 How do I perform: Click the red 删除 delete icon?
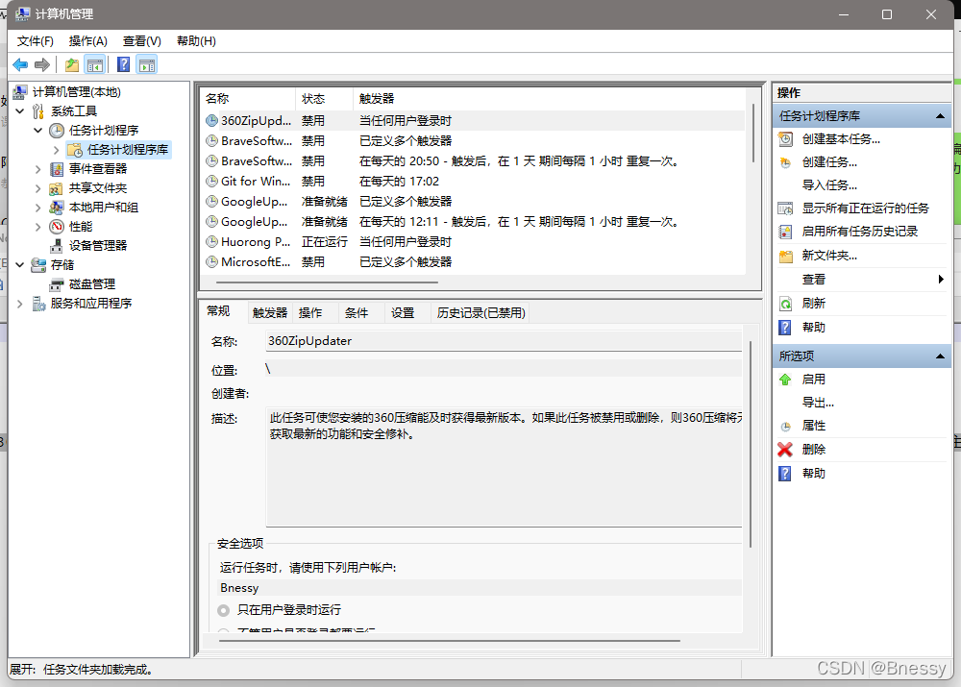click(785, 450)
